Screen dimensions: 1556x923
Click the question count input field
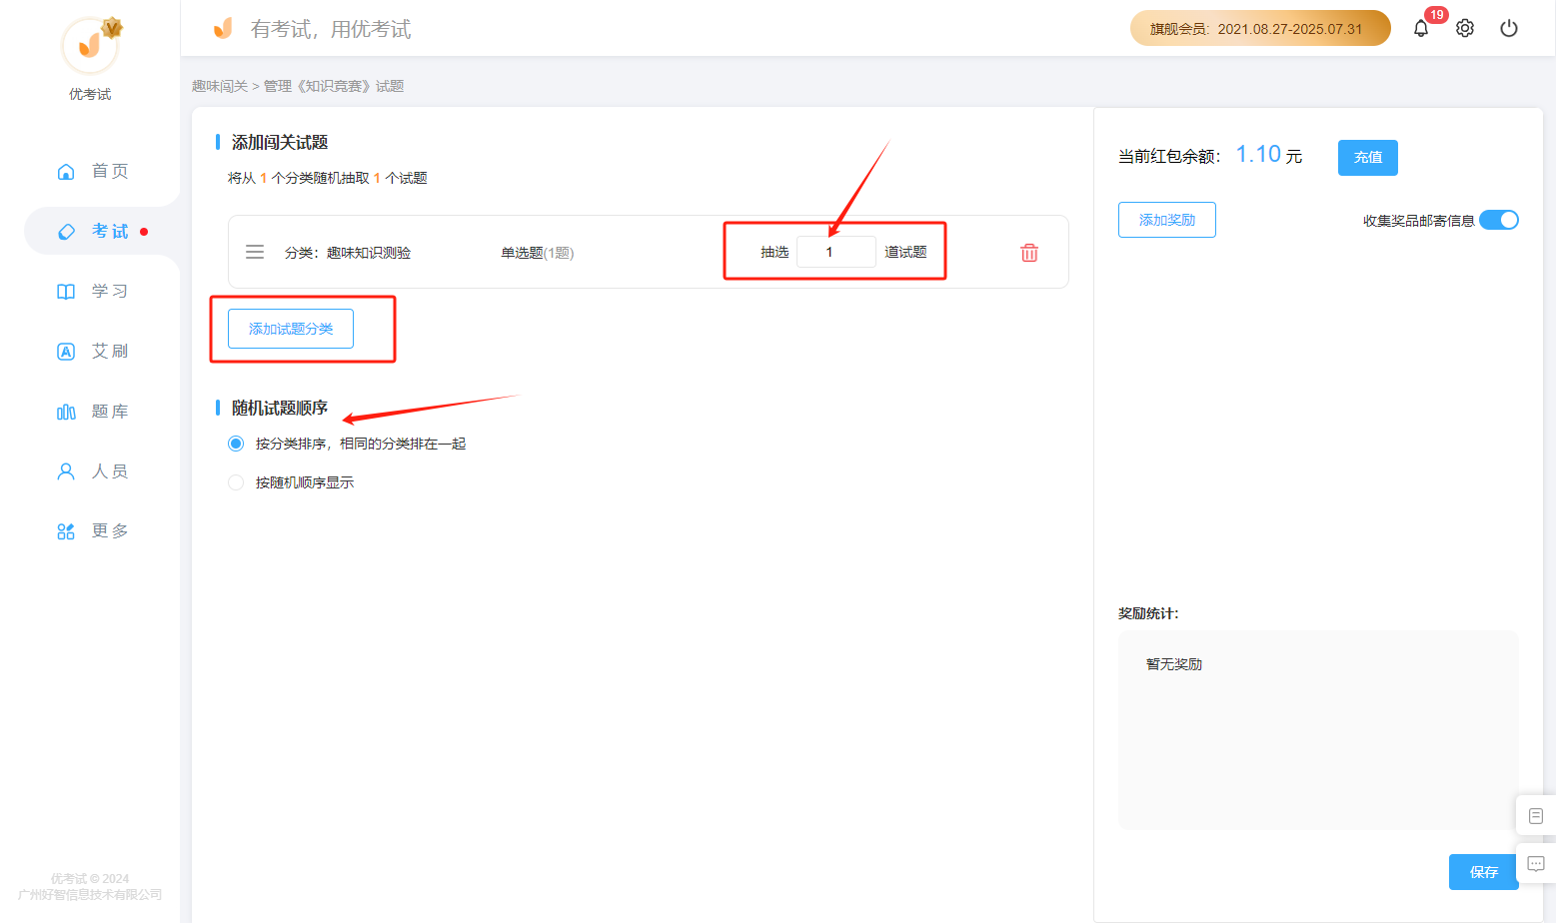coord(835,252)
